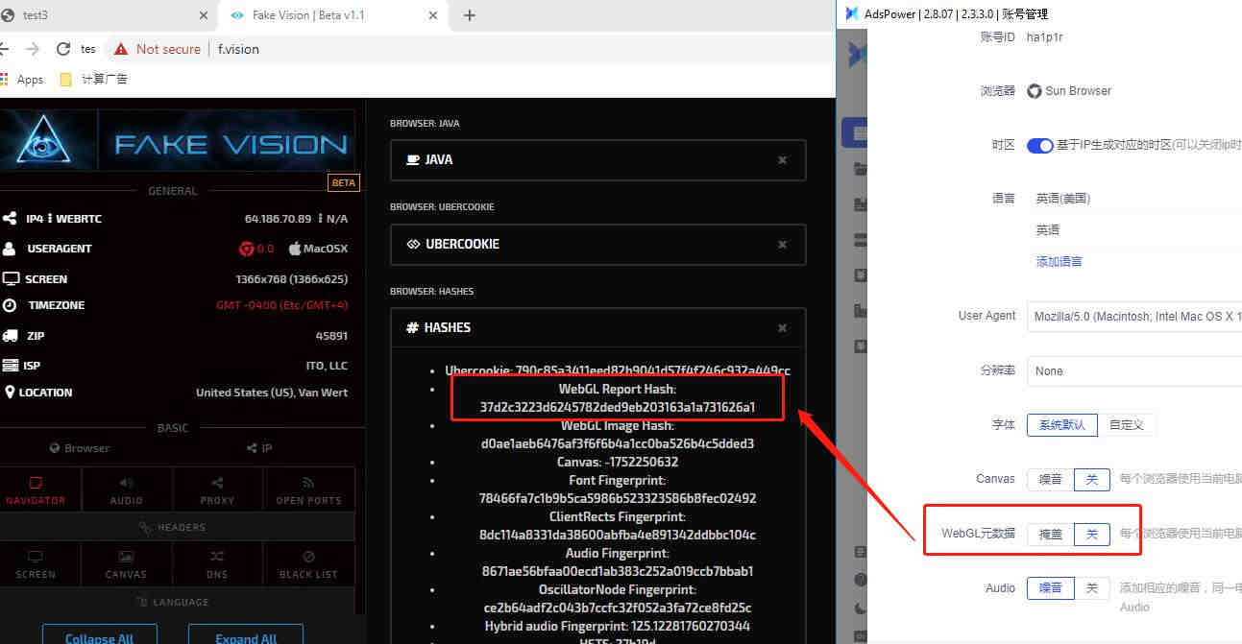Click the 英语(美国) language entry
The width and height of the screenshot is (1242, 644).
1063,199
